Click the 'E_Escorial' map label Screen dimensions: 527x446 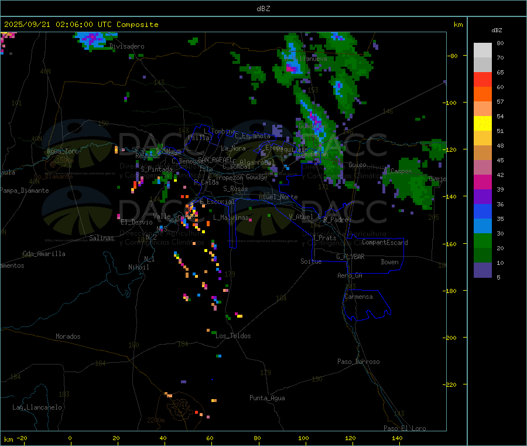[217, 202]
